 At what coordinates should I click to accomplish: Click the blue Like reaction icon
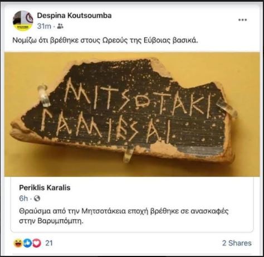[27, 243]
